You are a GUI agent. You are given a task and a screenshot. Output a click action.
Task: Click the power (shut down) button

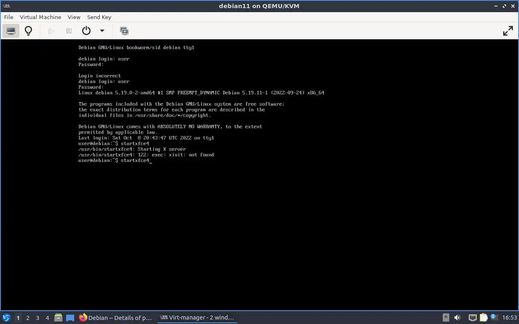pos(86,31)
